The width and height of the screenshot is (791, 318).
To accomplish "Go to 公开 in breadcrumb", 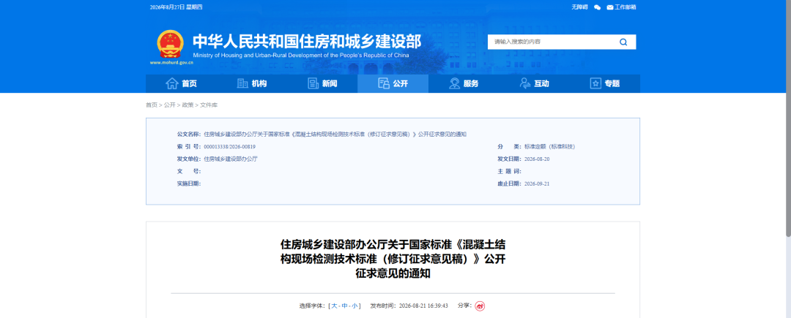I will (169, 105).
